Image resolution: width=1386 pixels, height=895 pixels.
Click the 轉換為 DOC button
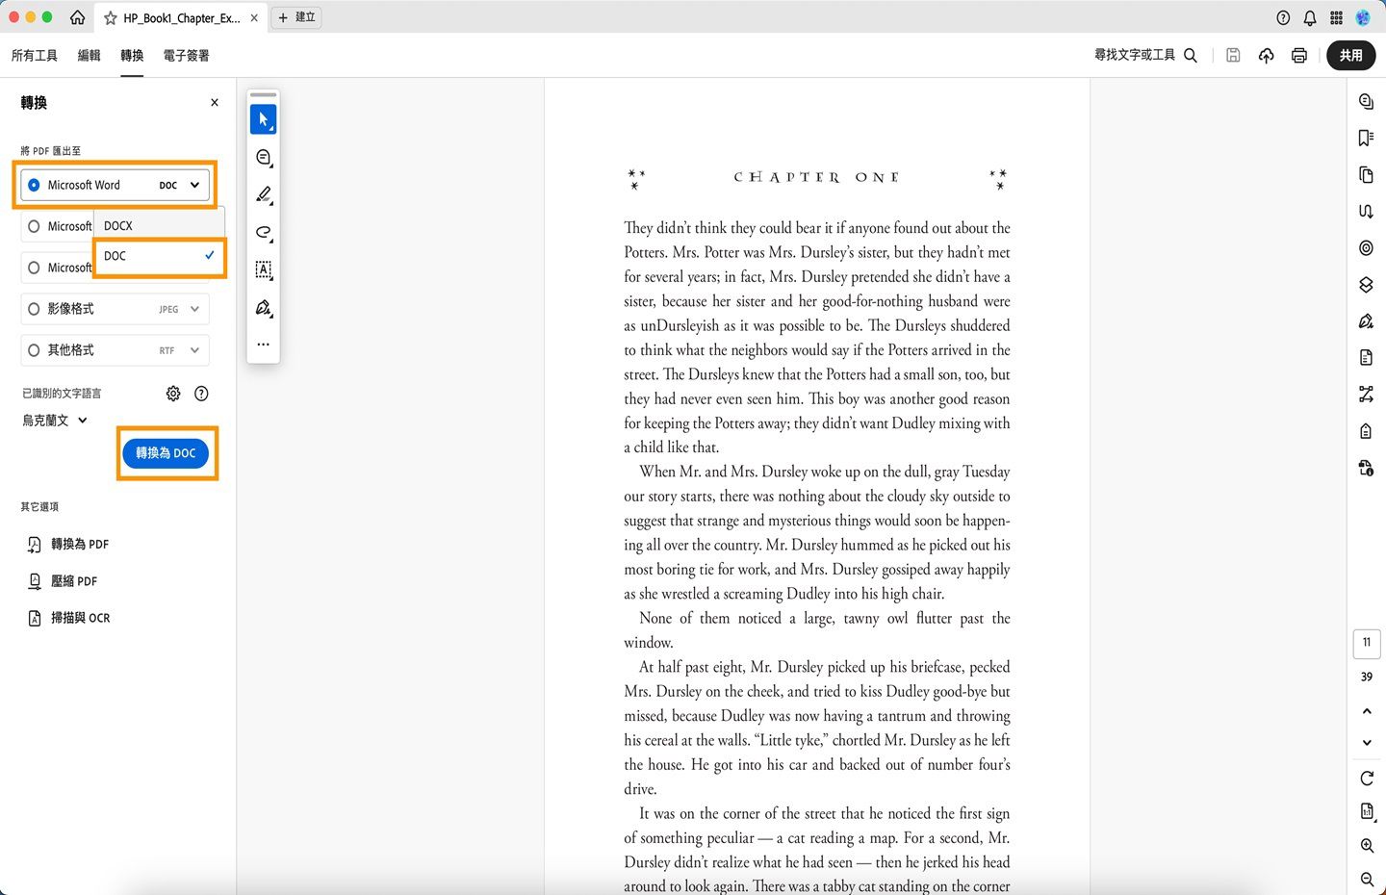click(165, 452)
